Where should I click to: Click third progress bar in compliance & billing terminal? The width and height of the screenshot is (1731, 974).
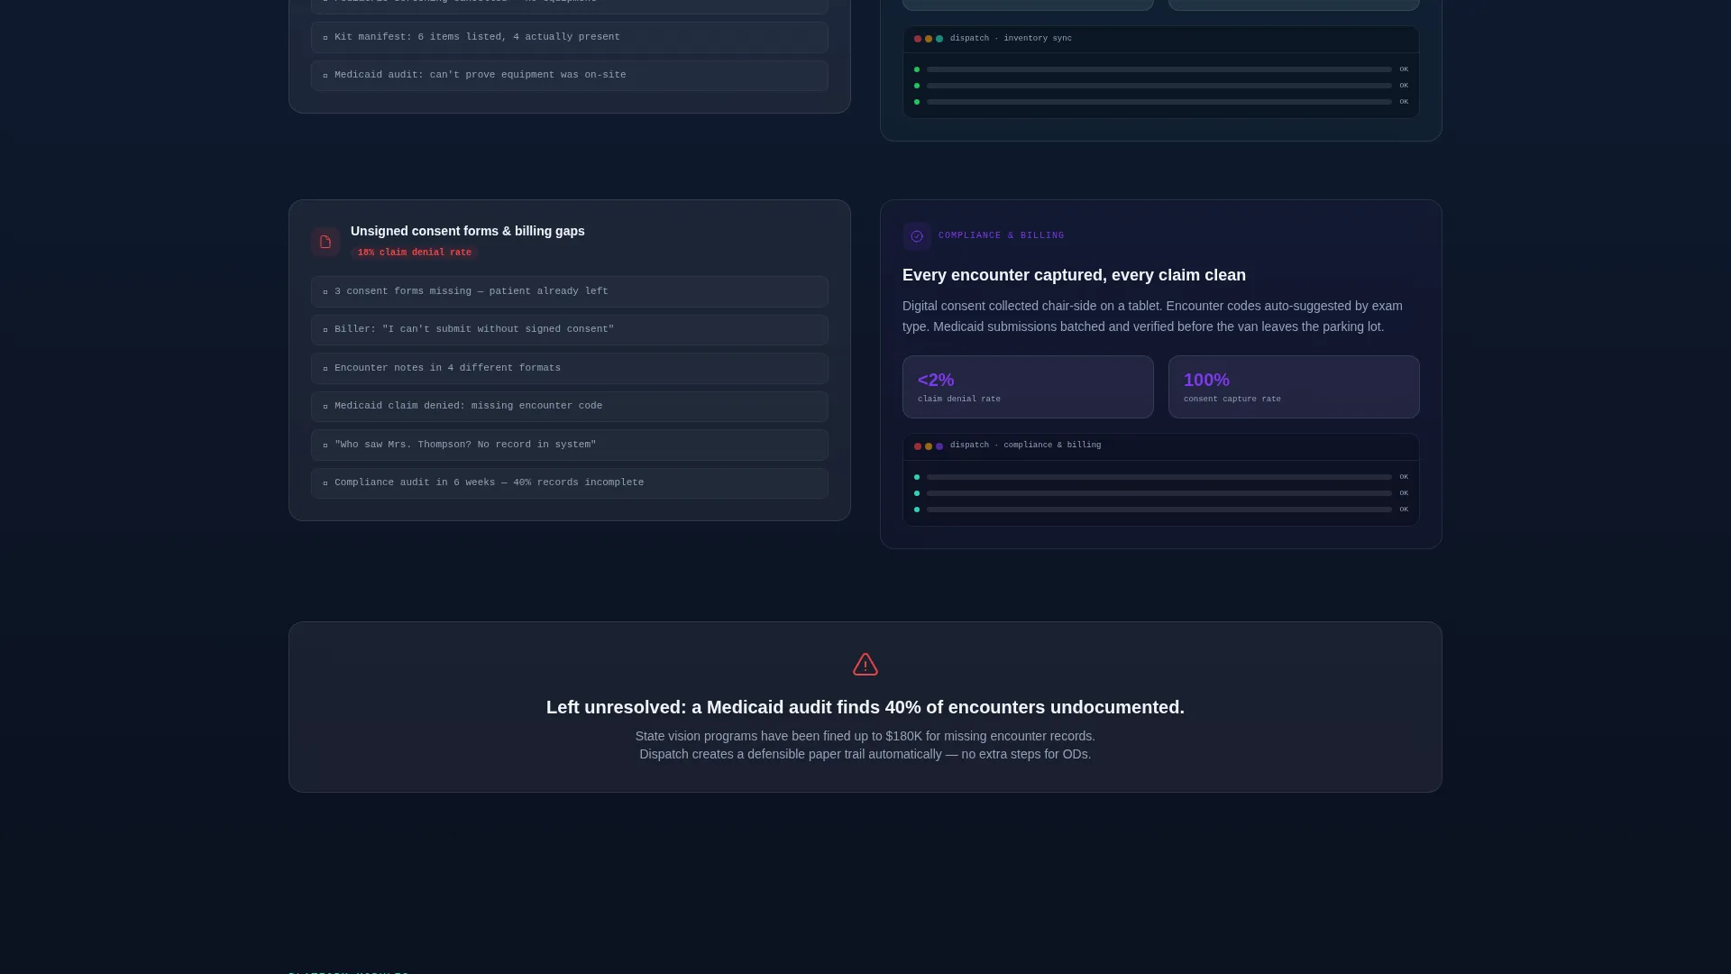[x=1159, y=510]
